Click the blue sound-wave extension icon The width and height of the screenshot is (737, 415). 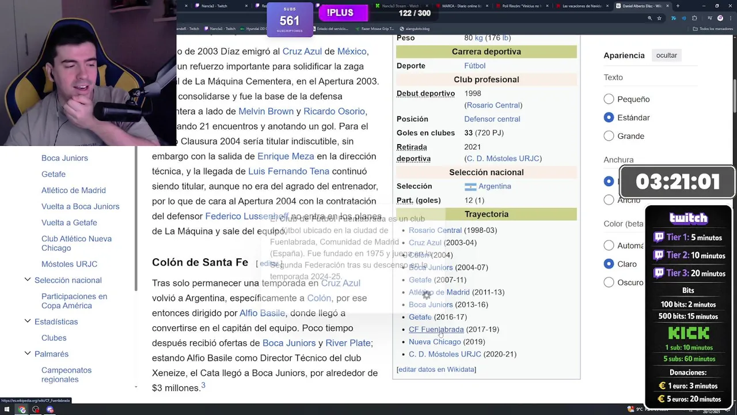click(684, 18)
